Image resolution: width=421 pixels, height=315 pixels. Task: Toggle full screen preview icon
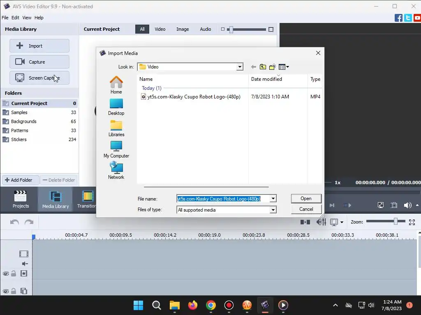pos(380,205)
